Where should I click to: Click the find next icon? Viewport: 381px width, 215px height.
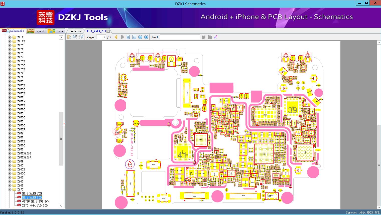coord(210,37)
